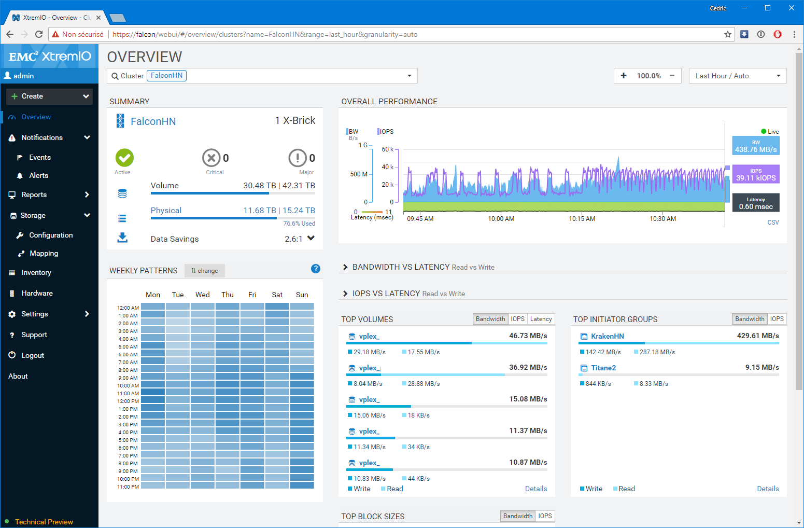Expand the Data Savings ratio chevron

pos(311,239)
